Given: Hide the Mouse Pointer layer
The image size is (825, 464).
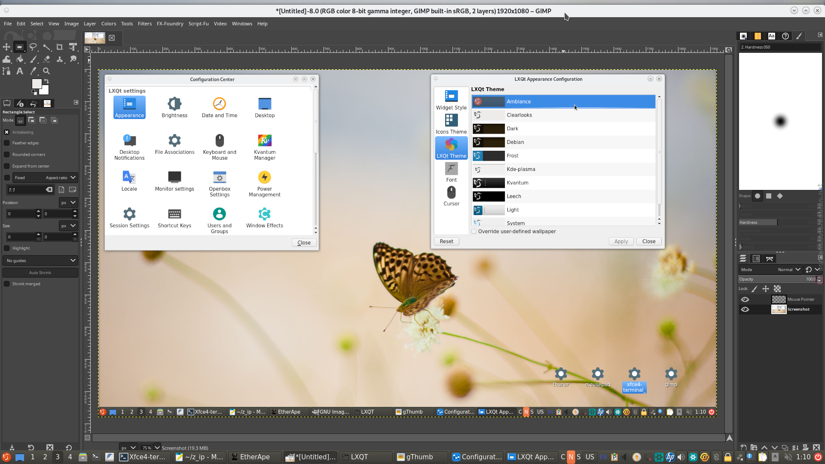Looking at the screenshot, I should click(745, 299).
